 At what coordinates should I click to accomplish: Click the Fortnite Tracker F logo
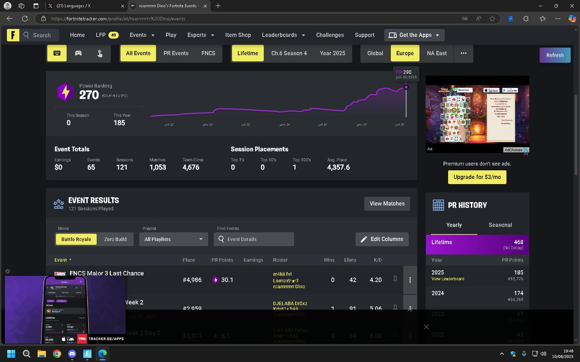tap(13, 35)
